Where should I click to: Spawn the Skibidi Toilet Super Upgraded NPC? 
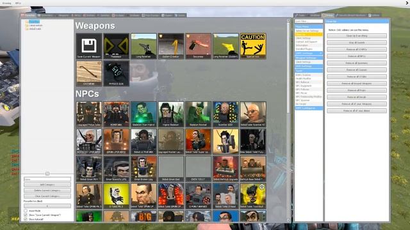[198, 141]
